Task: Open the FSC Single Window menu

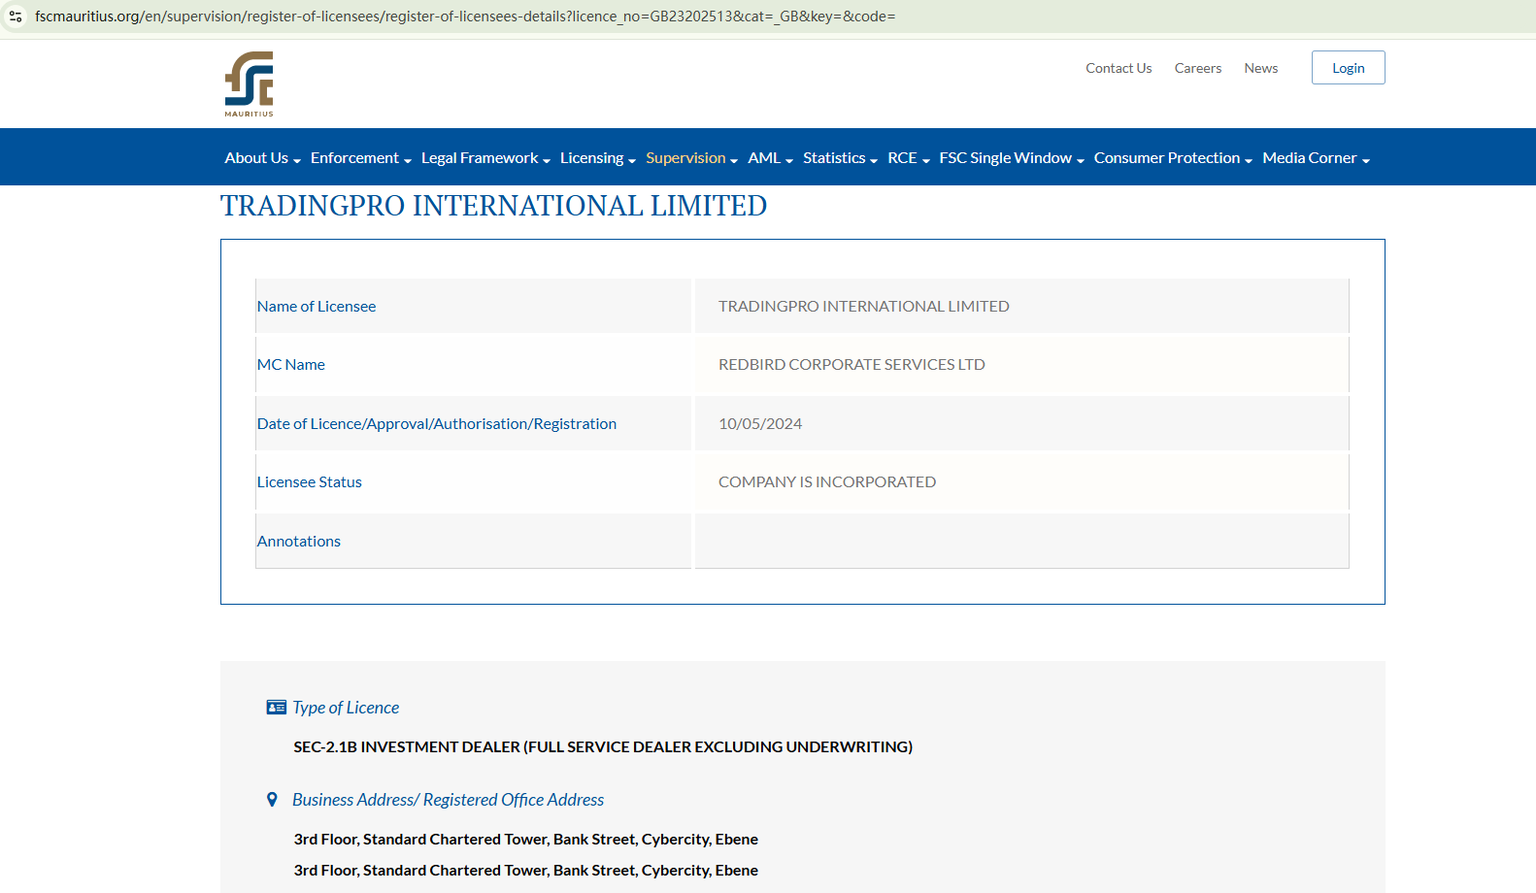Action: [x=1011, y=158]
